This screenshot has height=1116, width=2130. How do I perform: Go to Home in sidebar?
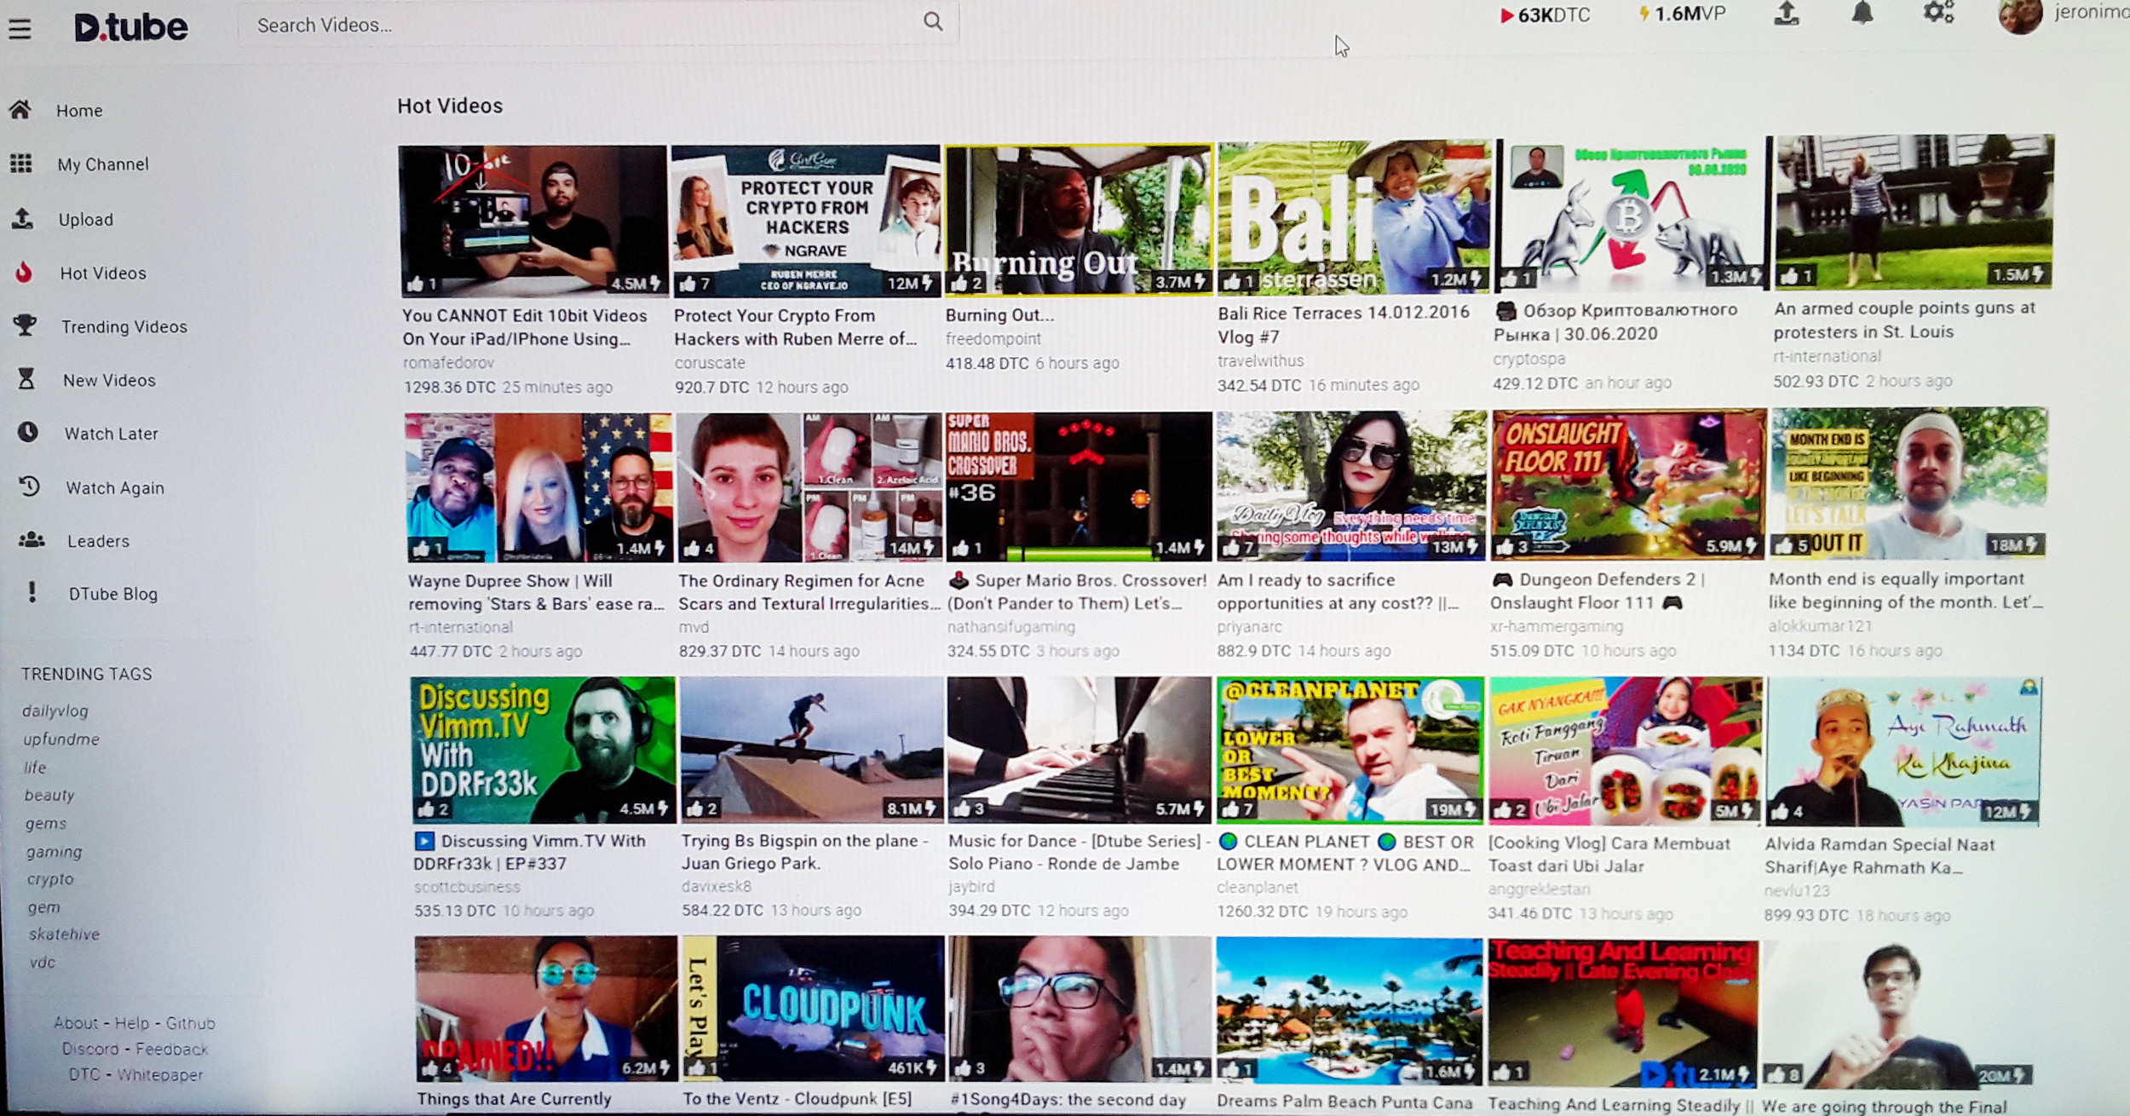click(x=79, y=111)
